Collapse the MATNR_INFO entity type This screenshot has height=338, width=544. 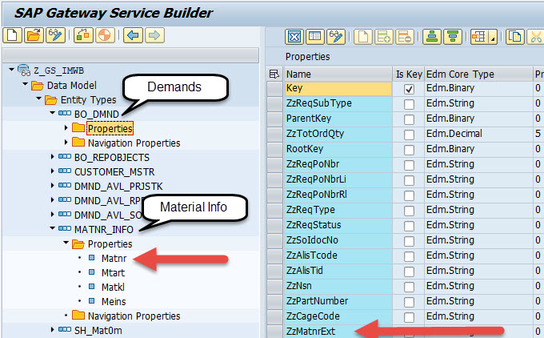pyautogui.click(x=52, y=228)
